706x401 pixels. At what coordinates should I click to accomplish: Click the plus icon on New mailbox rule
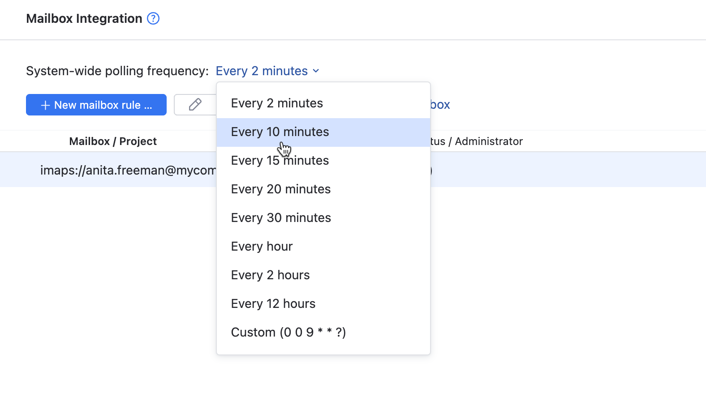click(x=45, y=105)
